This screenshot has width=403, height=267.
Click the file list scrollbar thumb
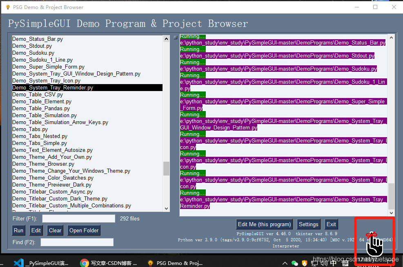coord(166,168)
